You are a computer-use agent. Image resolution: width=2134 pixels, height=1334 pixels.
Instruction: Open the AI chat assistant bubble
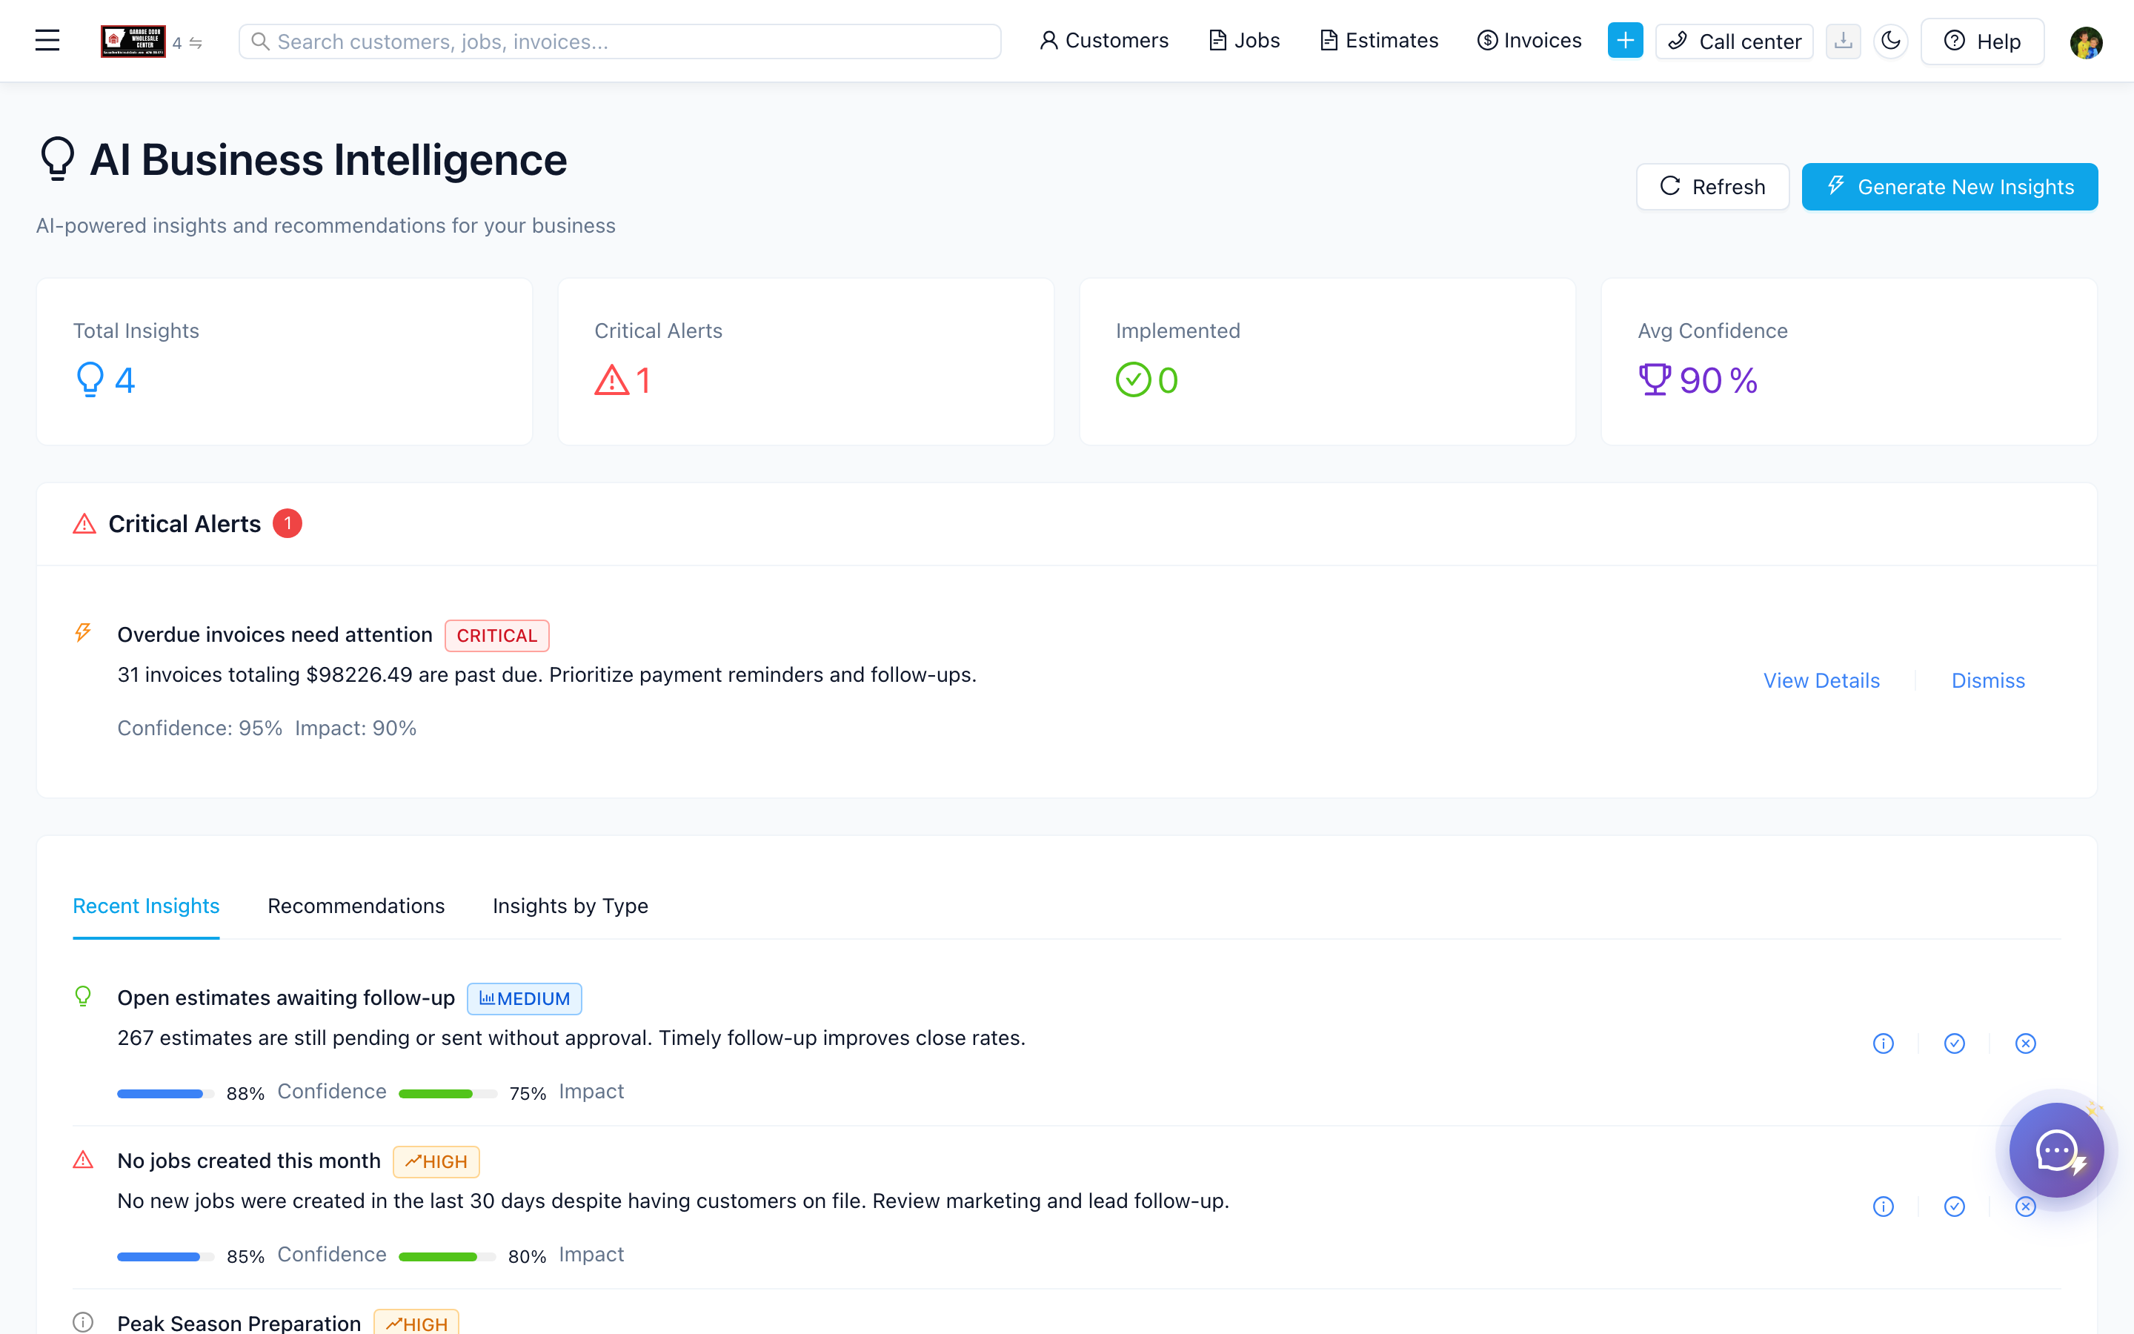[2056, 1149]
